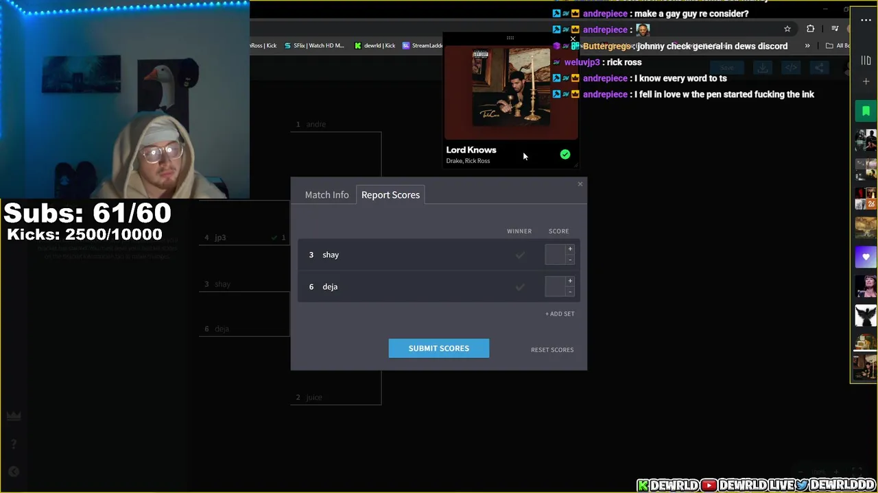Select the jp3 entry in the bracket
The image size is (878, 493).
244,238
